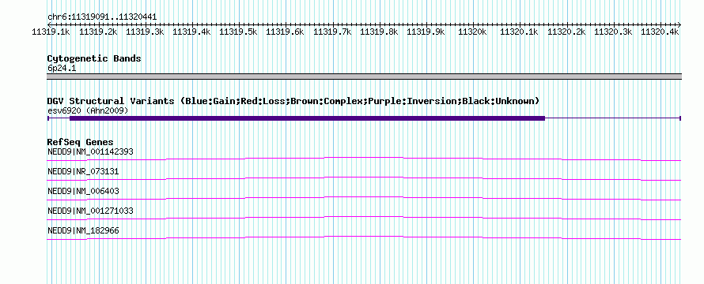This screenshot has width=704, height=284.
Task: Open the NEDD9|NR_073131 transcript label
Action: point(83,171)
